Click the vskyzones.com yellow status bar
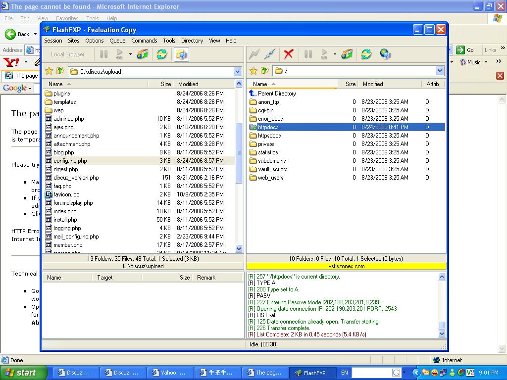The height and width of the screenshot is (380, 507). tap(346, 266)
